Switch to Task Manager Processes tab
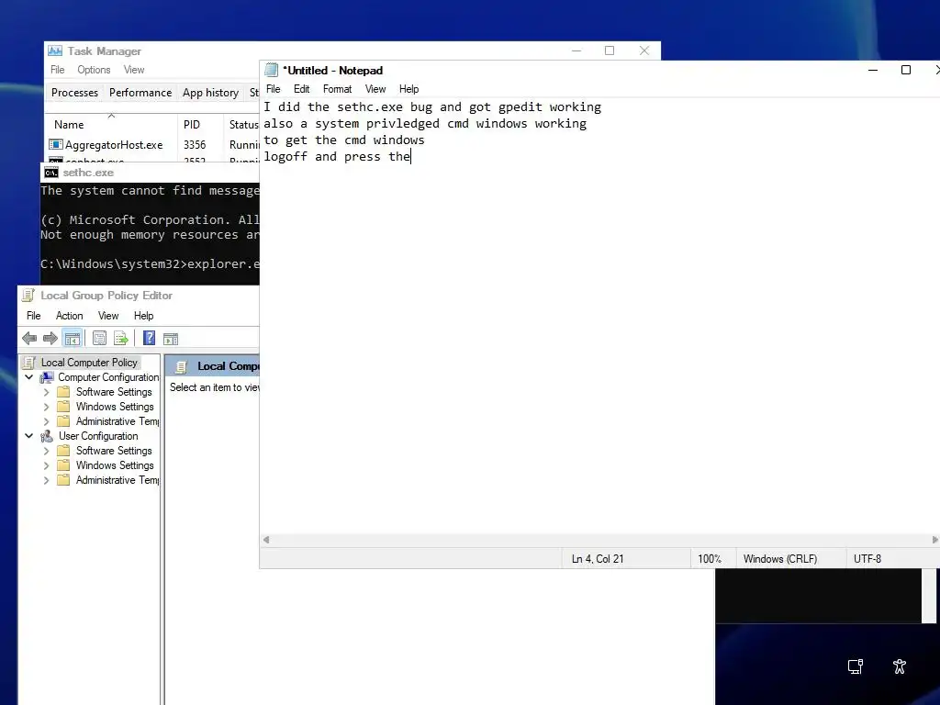 (74, 93)
